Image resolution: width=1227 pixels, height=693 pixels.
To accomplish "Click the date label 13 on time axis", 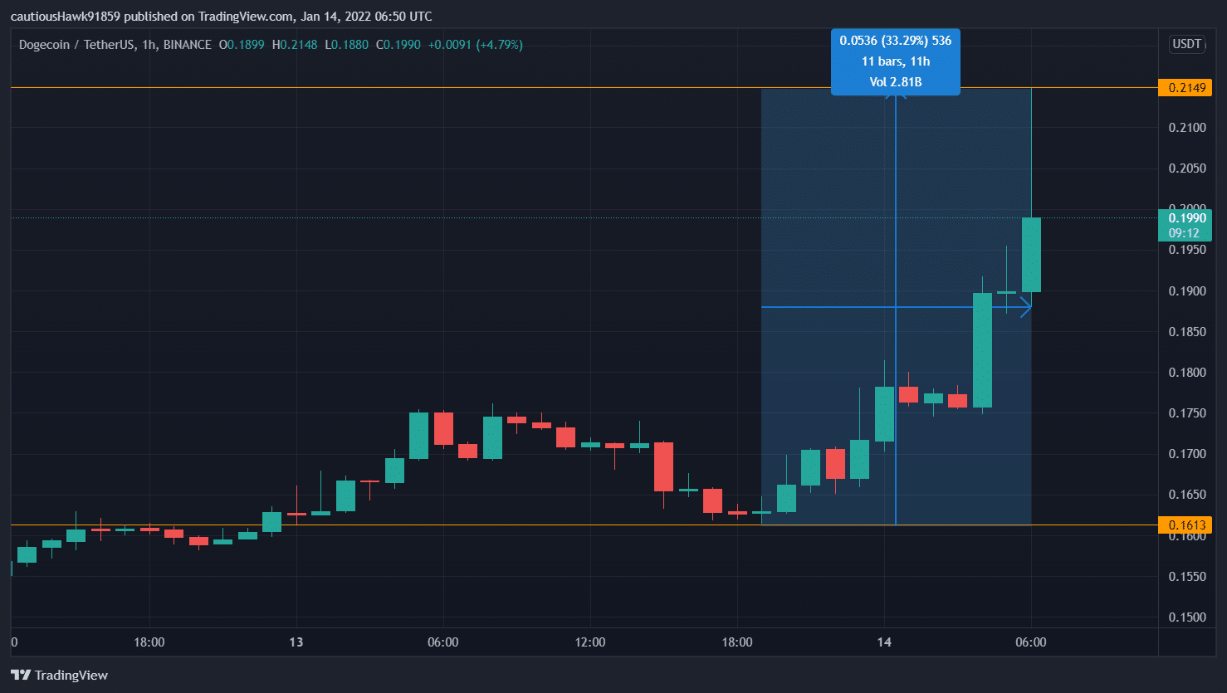I will [x=296, y=642].
